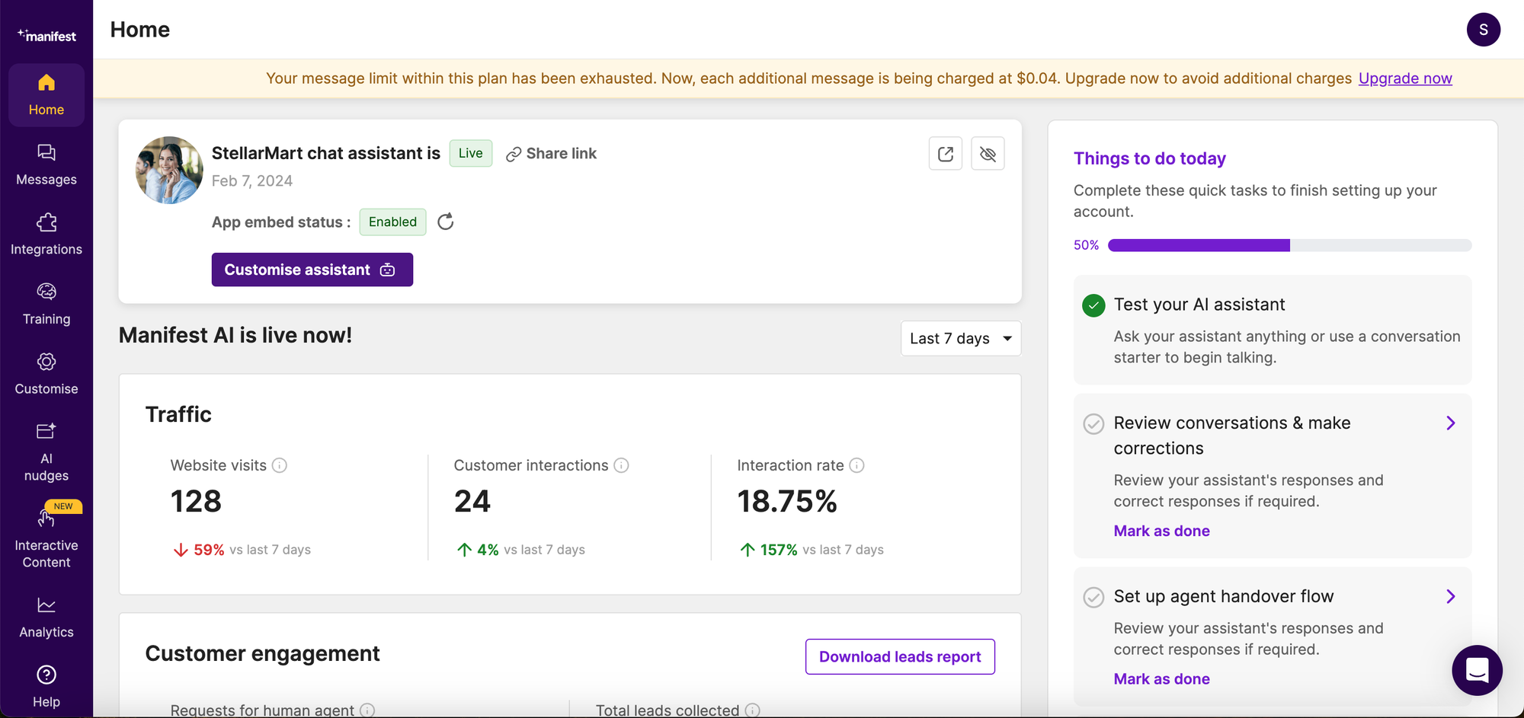Image resolution: width=1524 pixels, height=718 pixels.
Task: Check the Review conversations task circle
Action: 1093,424
